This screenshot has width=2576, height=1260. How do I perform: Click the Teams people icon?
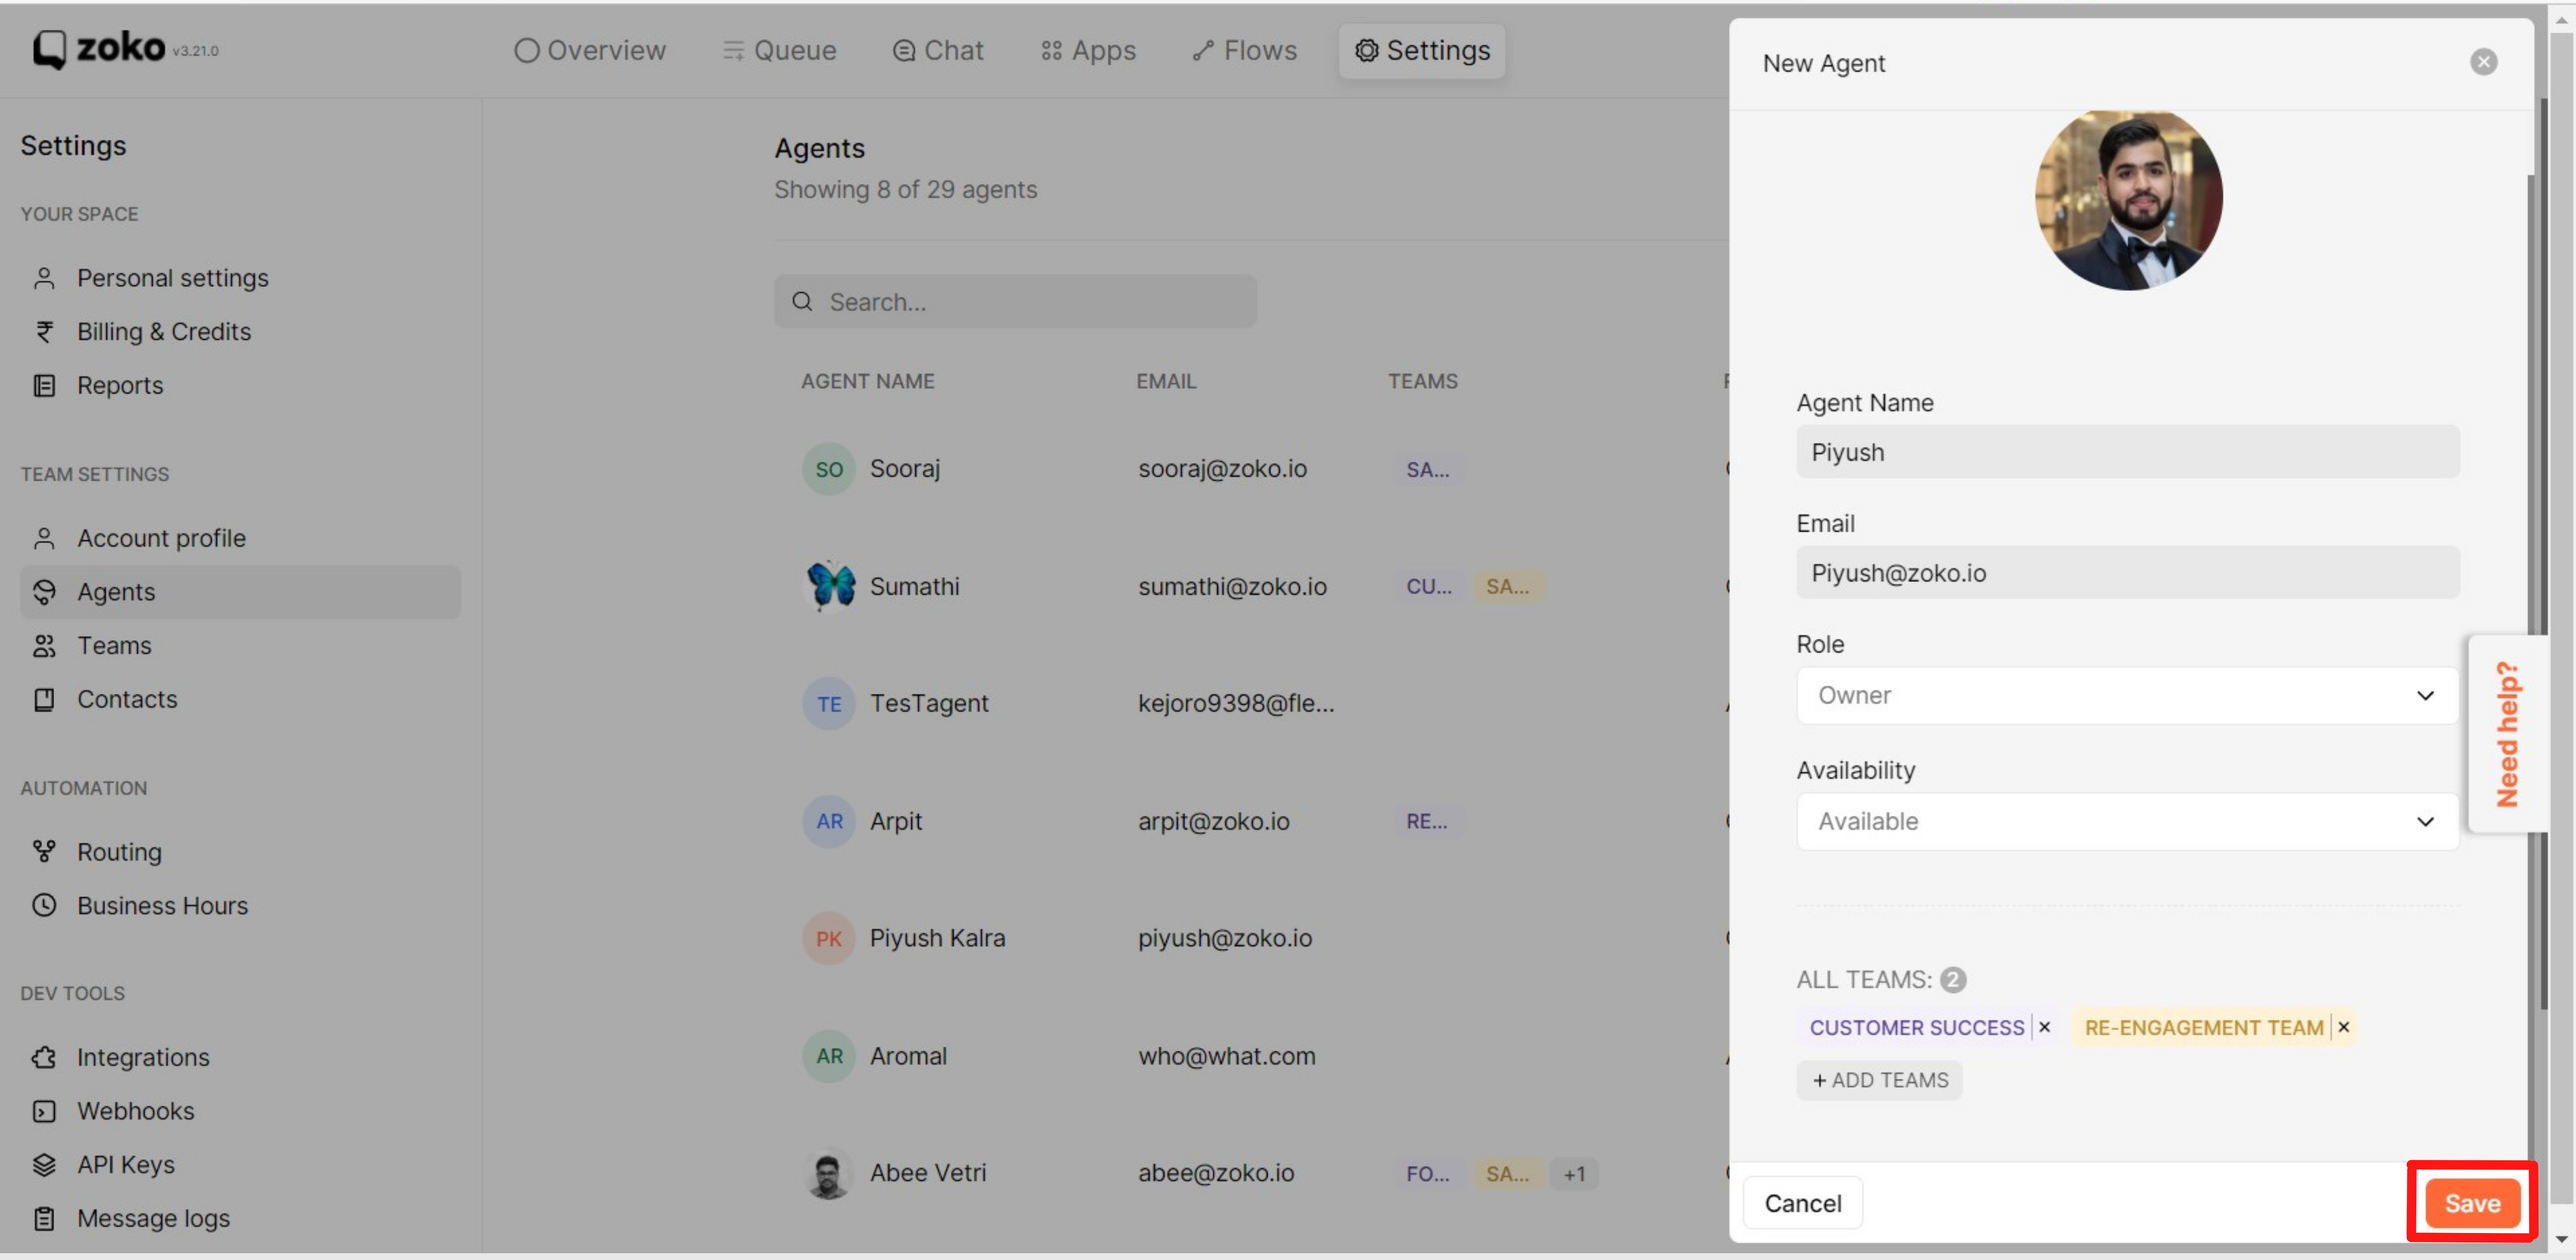pos(44,646)
